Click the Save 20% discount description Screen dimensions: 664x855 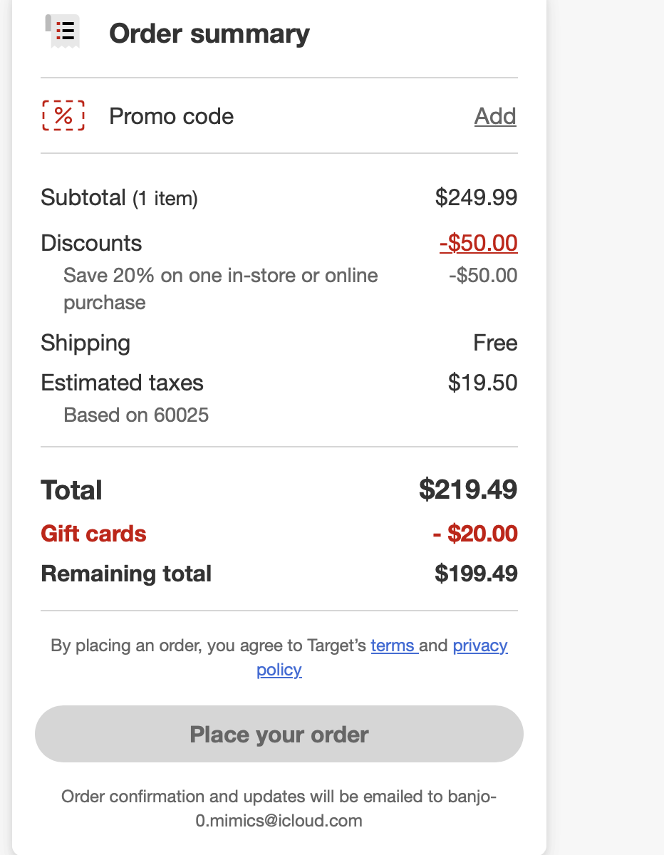click(x=220, y=276)
